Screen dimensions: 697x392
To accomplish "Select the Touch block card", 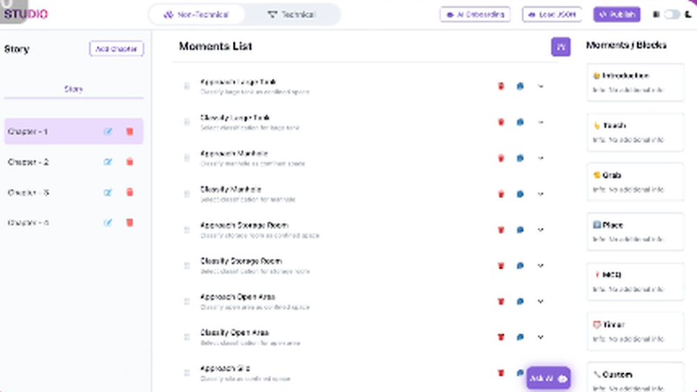I will (x=635, y=132).
